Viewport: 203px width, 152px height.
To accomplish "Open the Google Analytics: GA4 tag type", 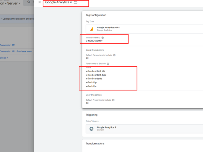I will pyautogui.click(x=144, y=29).
